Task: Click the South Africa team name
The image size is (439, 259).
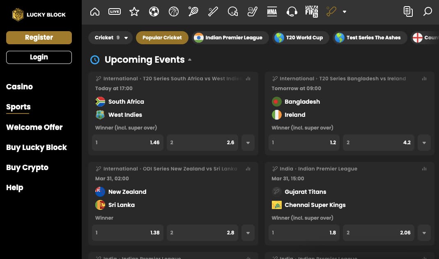Action: tap(126, 102)
